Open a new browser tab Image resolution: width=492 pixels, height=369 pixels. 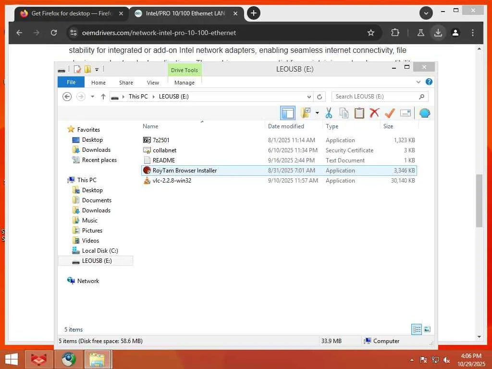[254, 13]
